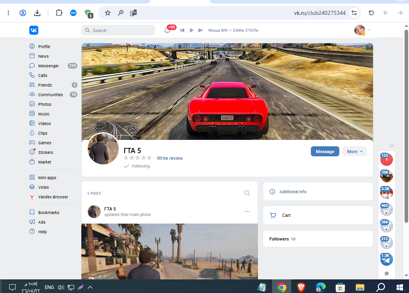Viewport: 409px width, 293px height.
Task: Click the Clips sidebar icon
Action: coord(32,133)
